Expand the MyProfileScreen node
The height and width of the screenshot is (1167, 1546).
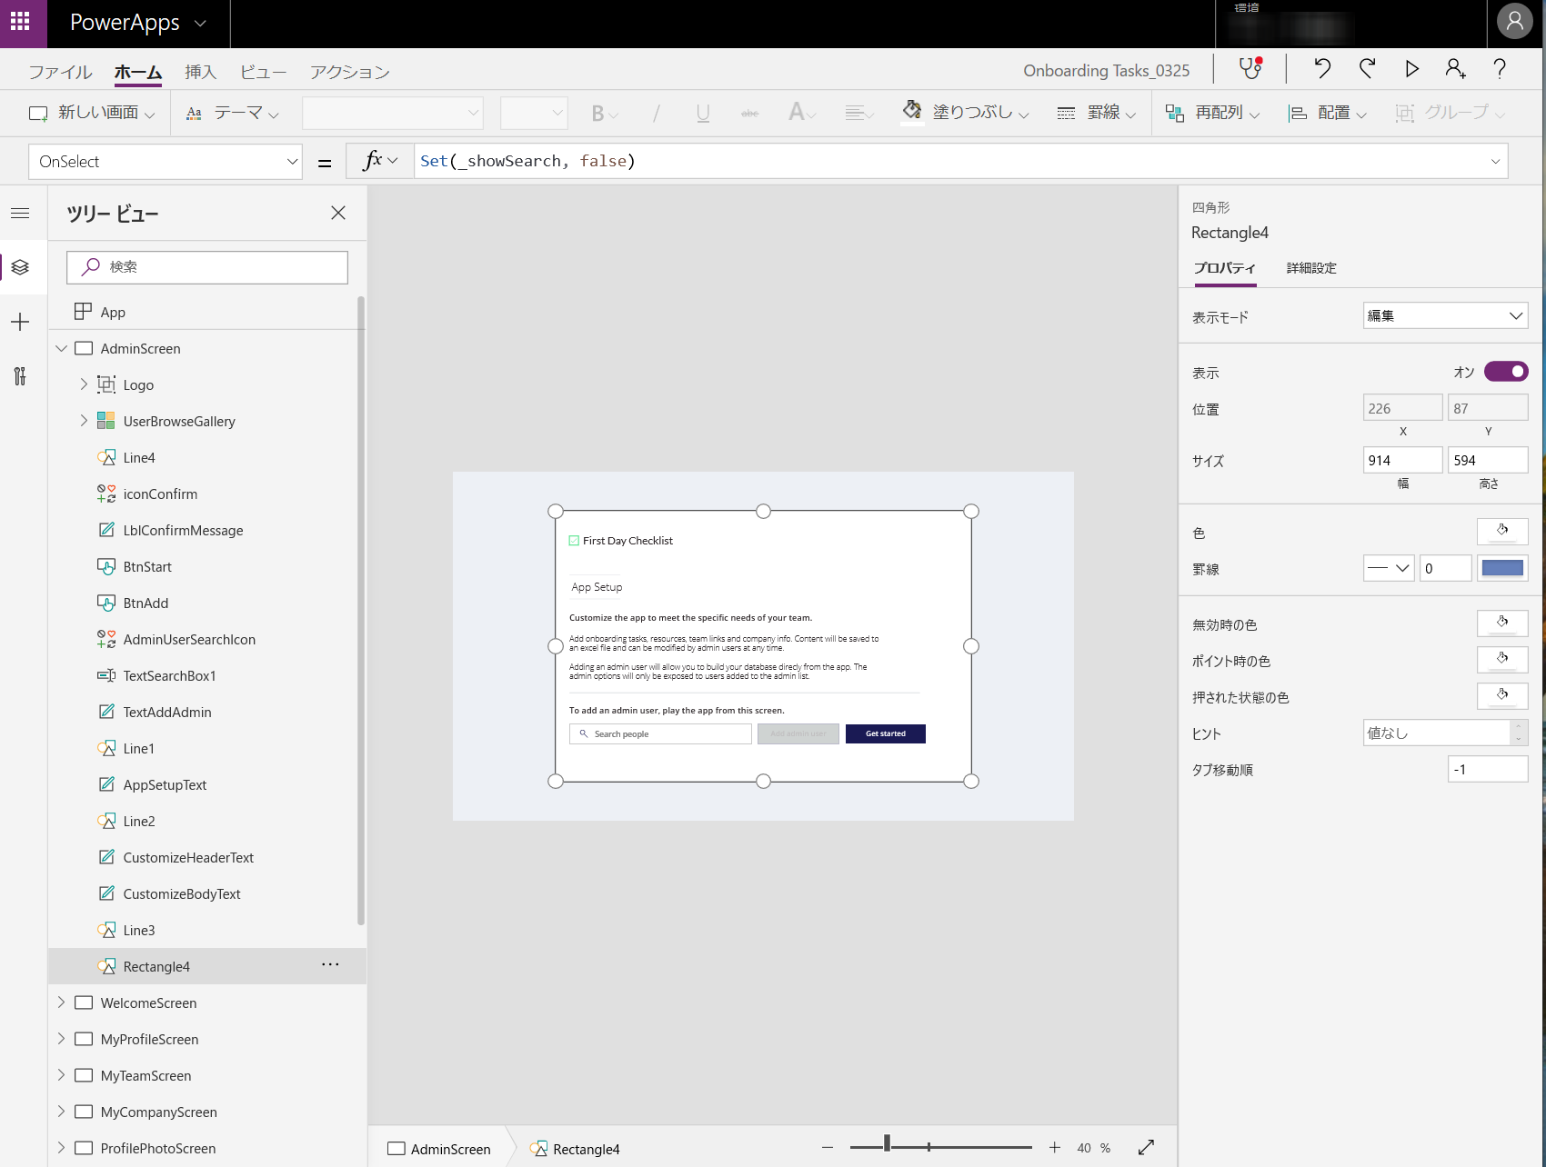pos(62,1039)
